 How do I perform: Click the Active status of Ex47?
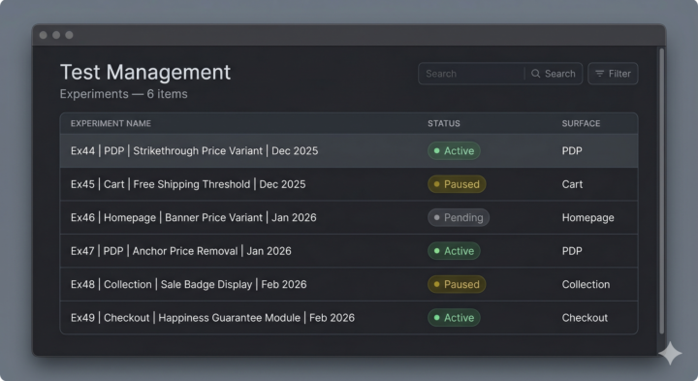click(454, 251)
